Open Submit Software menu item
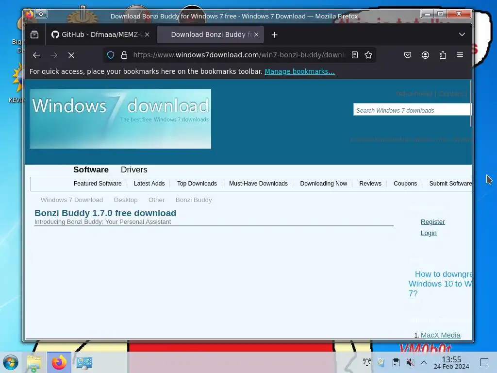The width and height of the screenshot is (497, 373). (x=450, y=184)
